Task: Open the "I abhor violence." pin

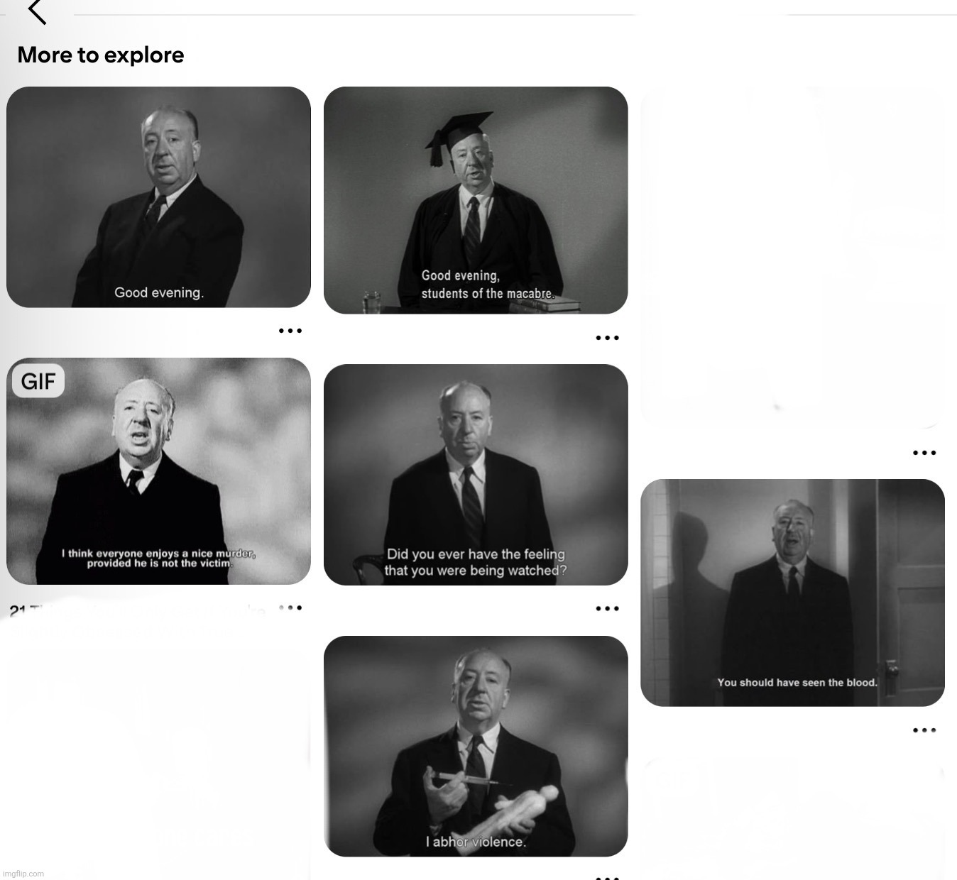Action: click(476, 747)
